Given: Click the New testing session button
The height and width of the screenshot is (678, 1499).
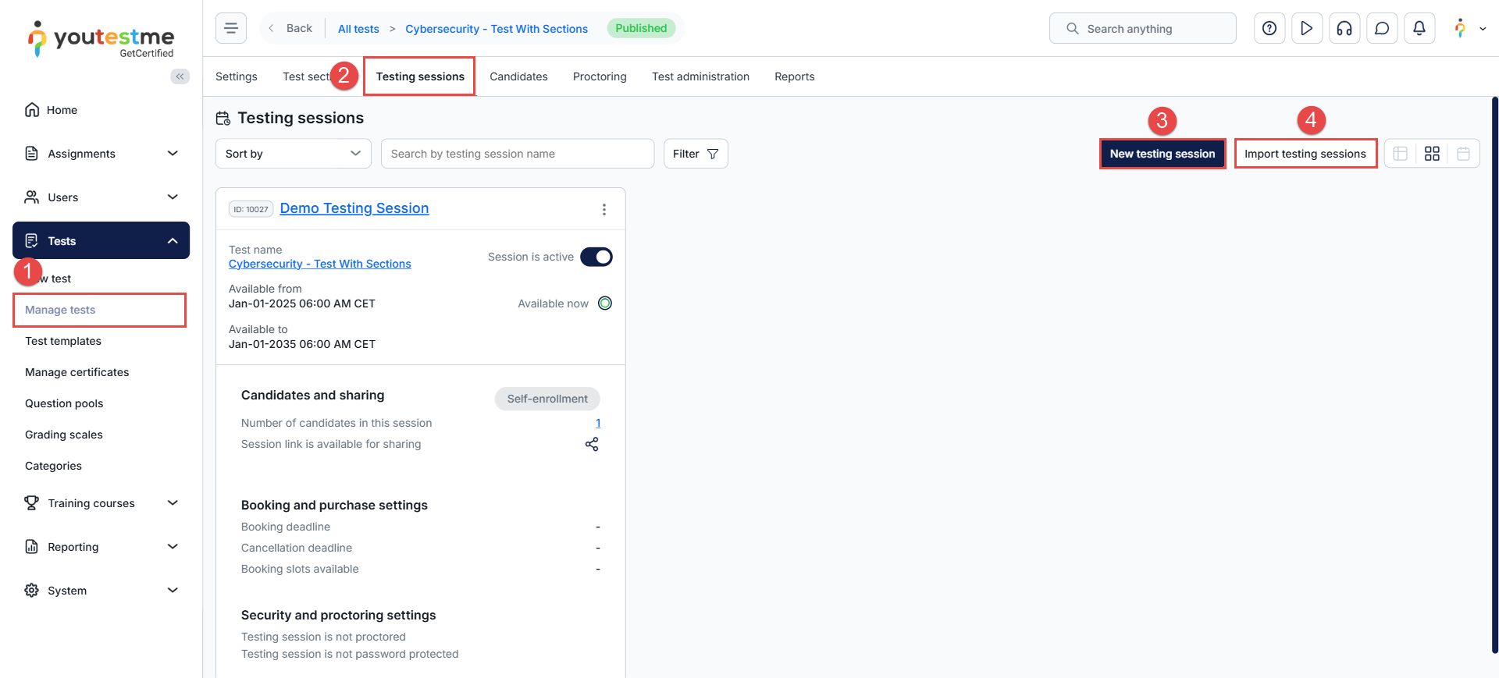Looking at the screenshot, I should click(1162, 154).
